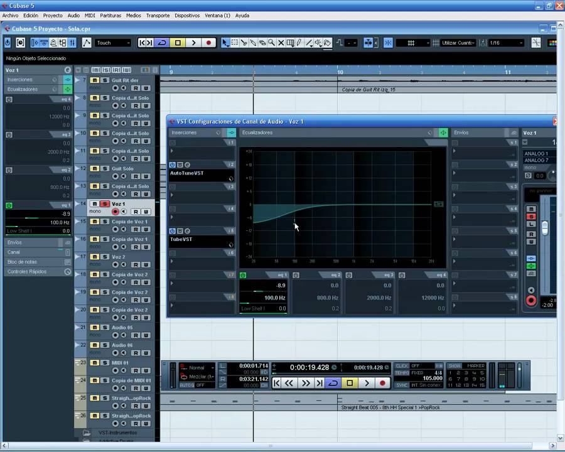The image size is (565, 452).
Task: Open Proyecto menu
Action: point(53,16)
